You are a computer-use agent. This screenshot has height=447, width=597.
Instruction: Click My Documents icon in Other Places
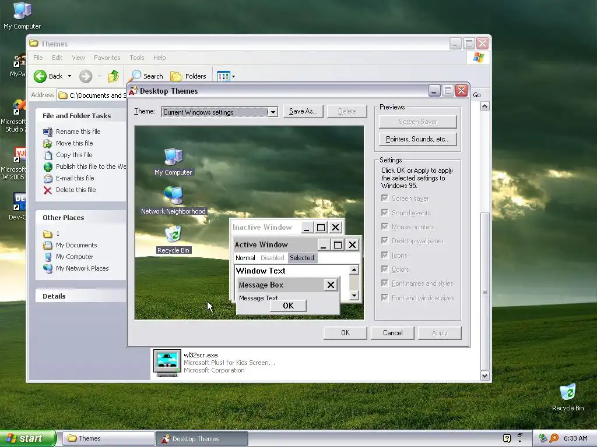click(x=48, y=246)
